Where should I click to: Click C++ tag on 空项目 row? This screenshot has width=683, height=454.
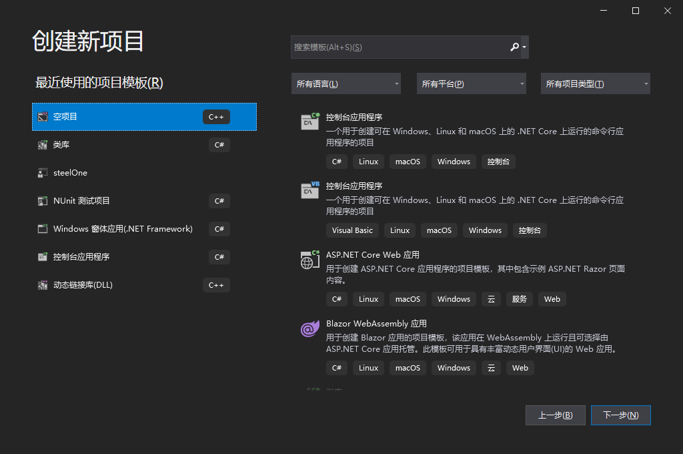click(216, 117)
